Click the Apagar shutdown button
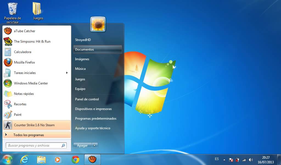 point(82,145)
